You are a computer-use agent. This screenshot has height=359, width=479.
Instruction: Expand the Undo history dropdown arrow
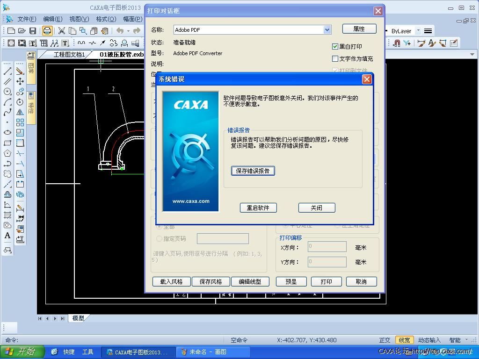pos(128,30)
